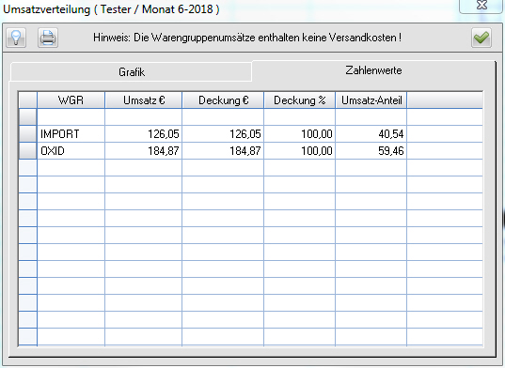Click Deckung % 100,00 in IMPORT row
The image size is (505, 368).
[x=300, y=133]
